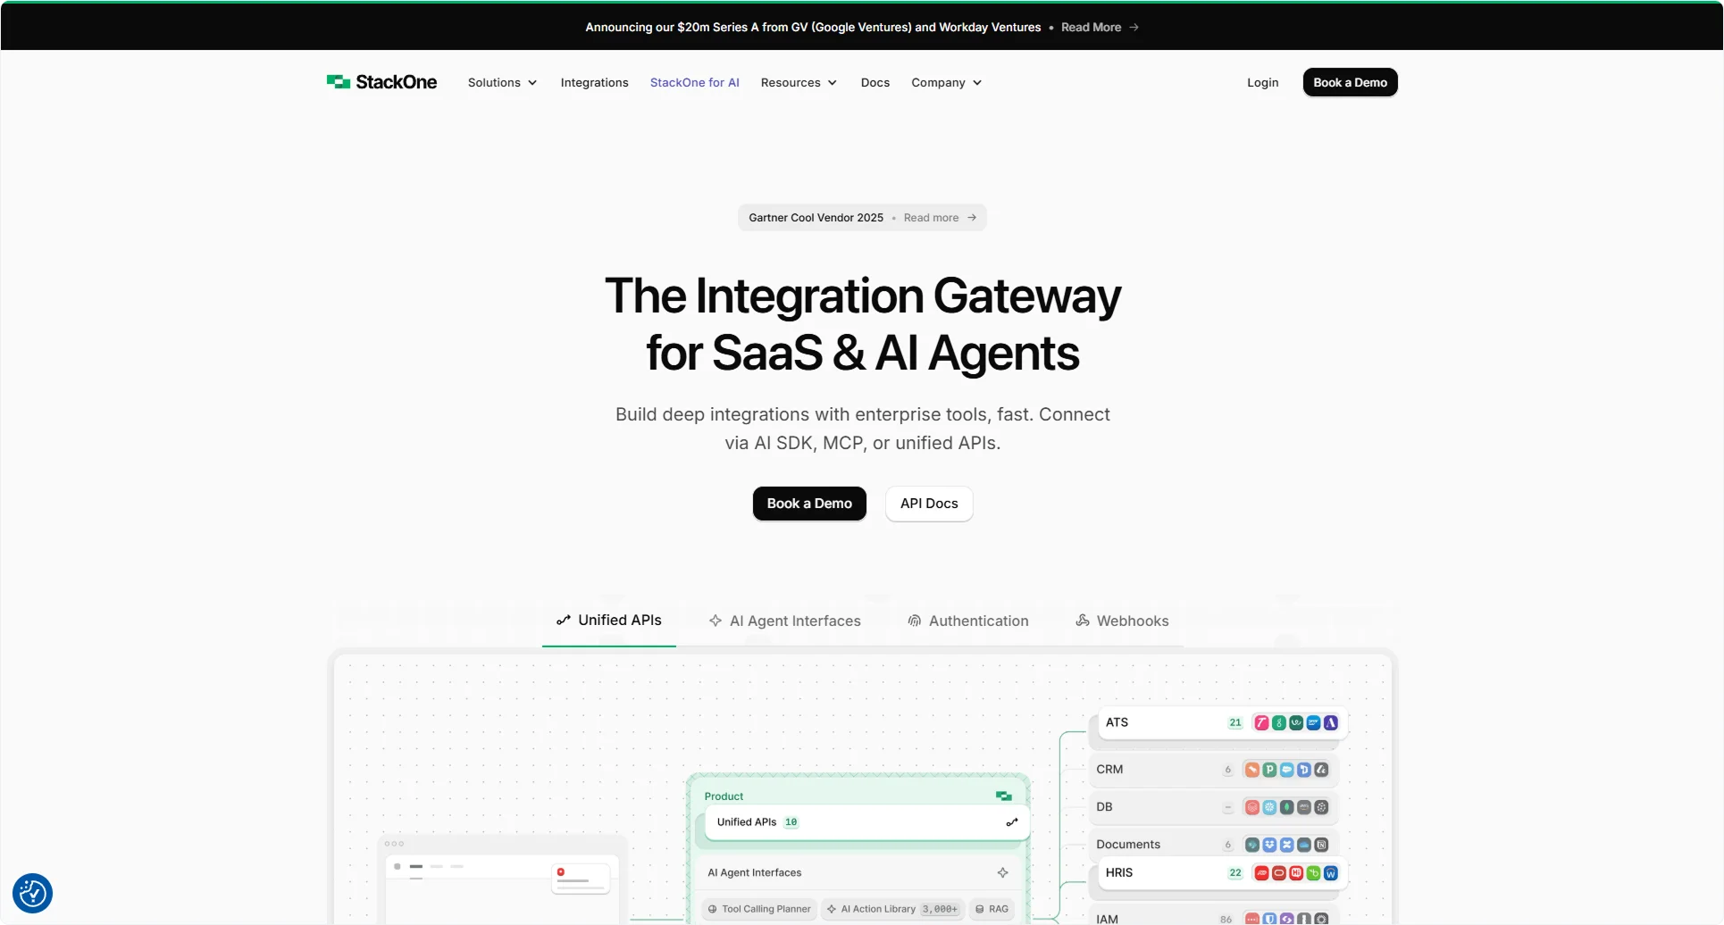Select the Snowflake icon in the DB row
Image resolution: width=1724 pixels, height=925 pixels.
point(1269,806)
